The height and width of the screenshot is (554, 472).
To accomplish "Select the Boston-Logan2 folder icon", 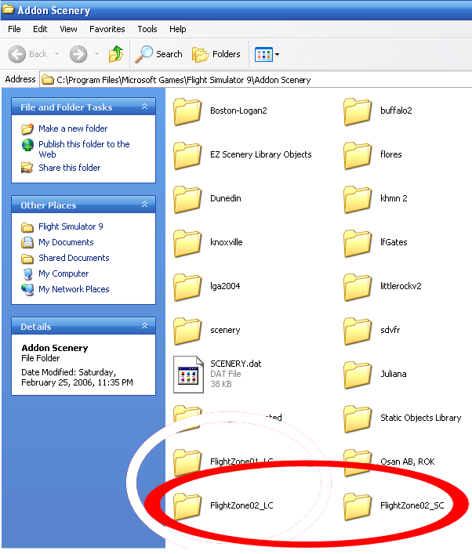I will click(x=187, y=111).
